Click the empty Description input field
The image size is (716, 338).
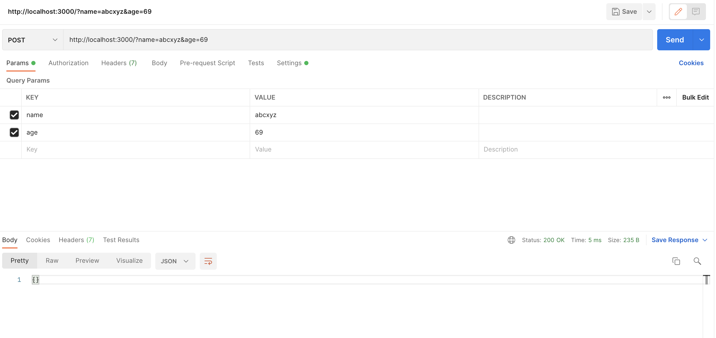tap(596, 150)
